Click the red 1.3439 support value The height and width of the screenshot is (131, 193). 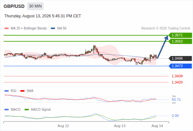click(177, 76)
